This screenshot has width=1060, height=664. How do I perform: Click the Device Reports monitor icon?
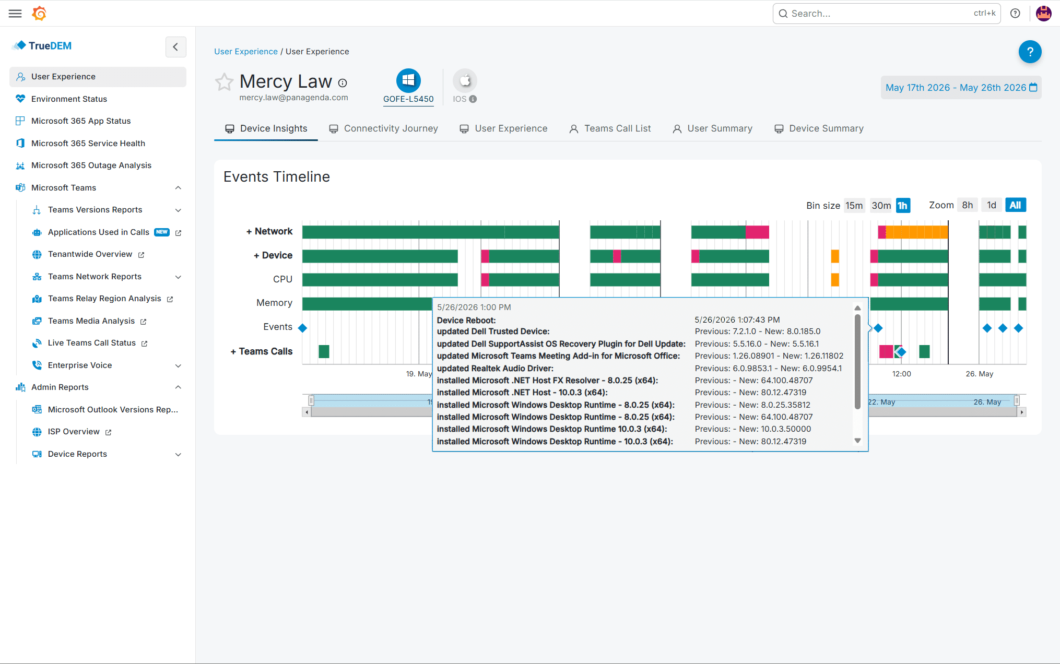(37, 454)
